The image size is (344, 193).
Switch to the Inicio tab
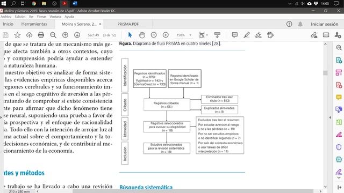pos(8,24)
